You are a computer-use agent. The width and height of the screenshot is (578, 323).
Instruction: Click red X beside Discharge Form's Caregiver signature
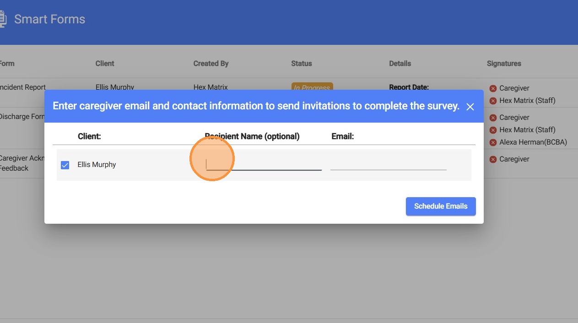(x=493, y=118)
